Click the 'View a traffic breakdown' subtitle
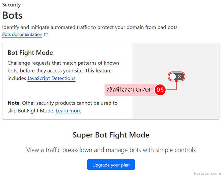Viewport: 222px width, 176px height. coord(111,150)
